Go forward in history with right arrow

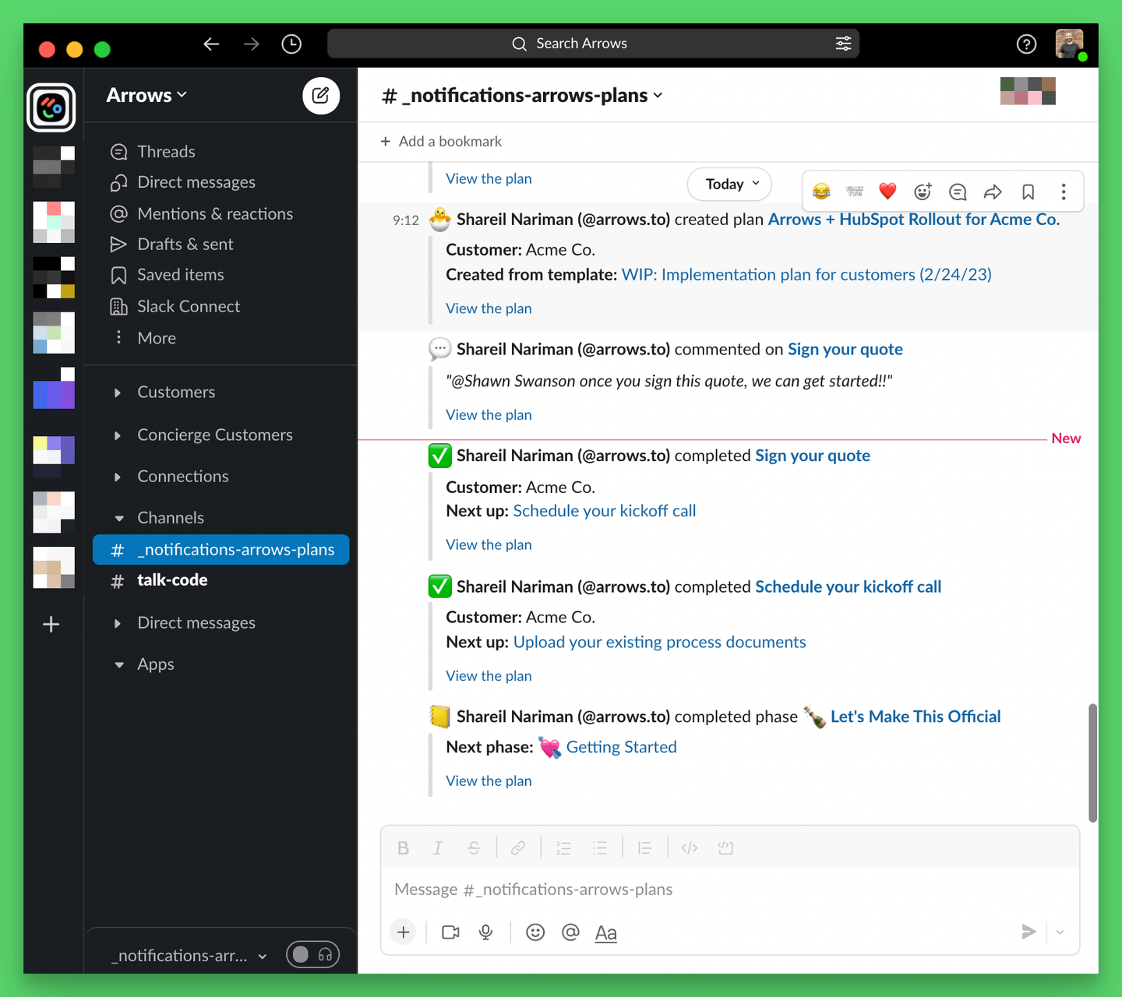251,44
